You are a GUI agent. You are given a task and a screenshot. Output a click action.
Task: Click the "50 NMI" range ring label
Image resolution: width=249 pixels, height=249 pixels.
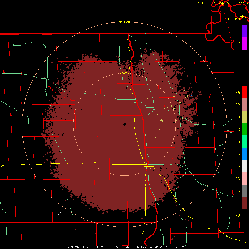(124, 73)
